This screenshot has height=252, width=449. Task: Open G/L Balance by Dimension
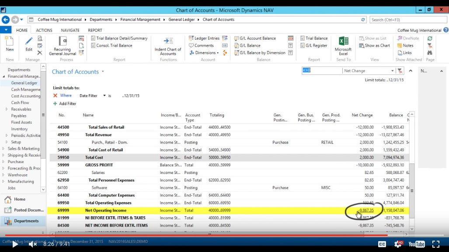(x=260, y=53)
